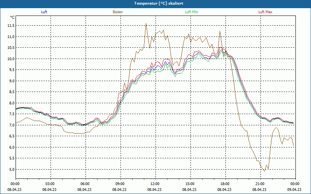Screen dimensions: 311x194
Task: Click the '00:00' label above 09.04.23
Action: [295, 184]
